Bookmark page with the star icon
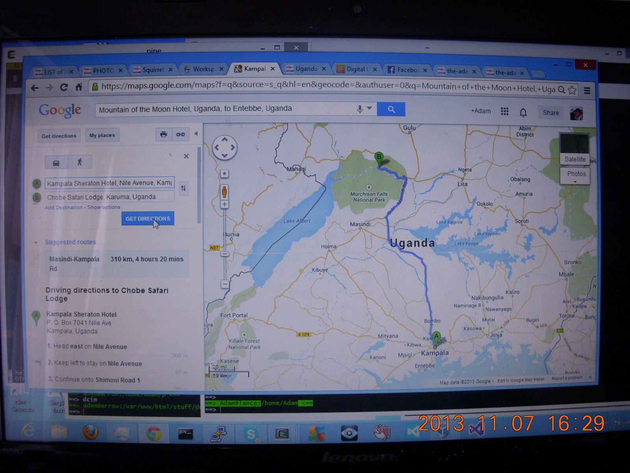 572,90
